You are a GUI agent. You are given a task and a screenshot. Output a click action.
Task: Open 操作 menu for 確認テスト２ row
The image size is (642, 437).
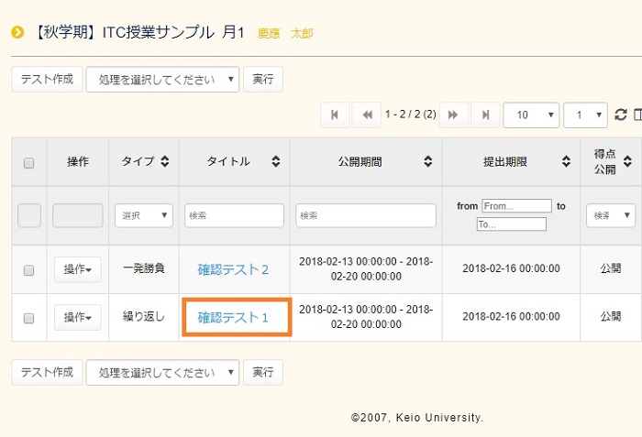pyautogui.click(x=77, y=269)
